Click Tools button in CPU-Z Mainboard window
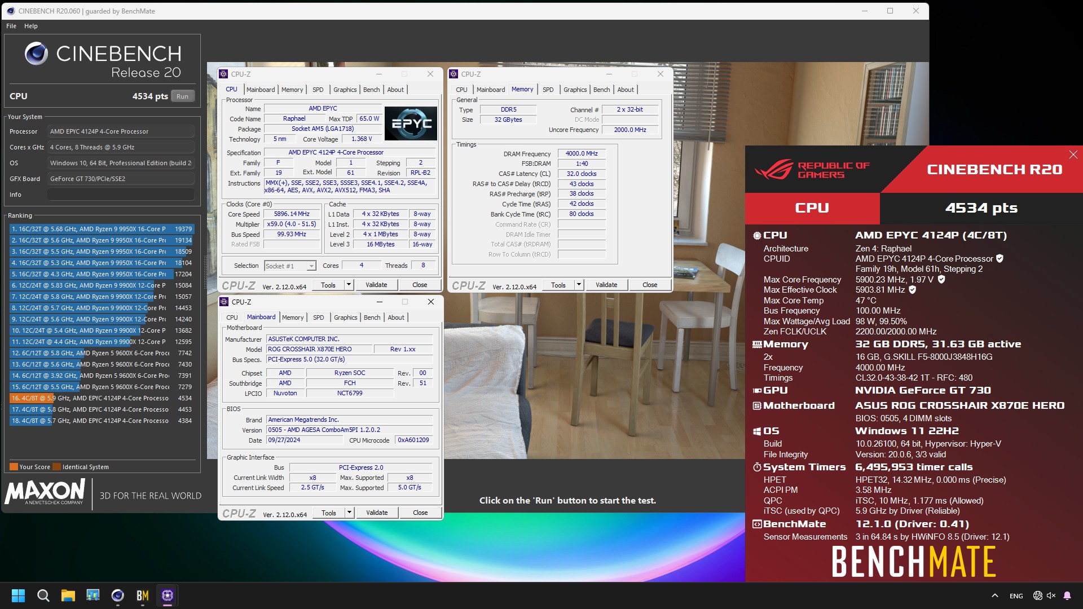The height and width of the screenshot is (609, 1083). pos(329,513)
